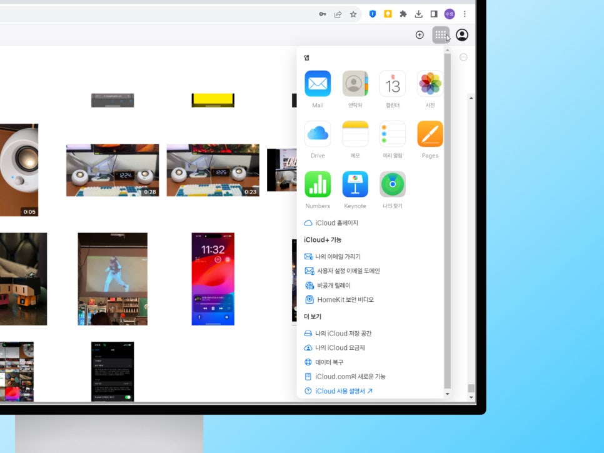Viewport: 604px width, 453px height.
Task: Open the dark settings screenshot thumbnail
Action: click(113, 371)
